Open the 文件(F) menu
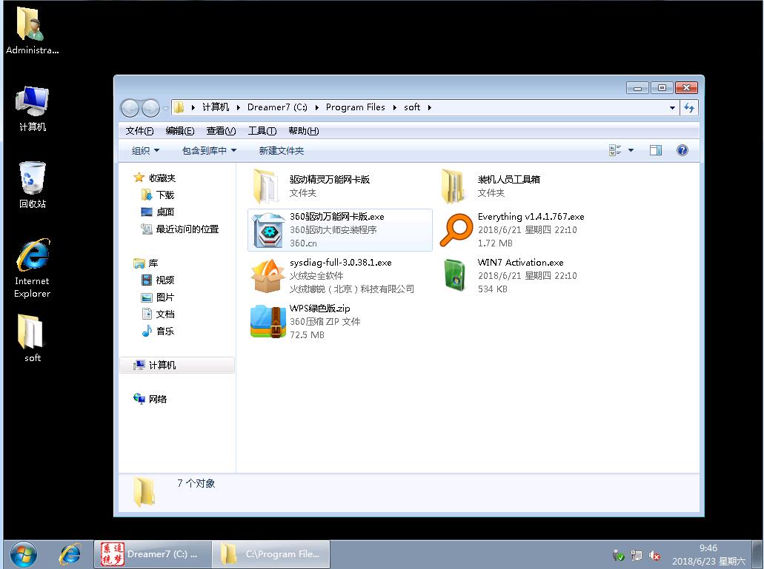The height and width of the screenshot is (569, 764). [139, 131]
